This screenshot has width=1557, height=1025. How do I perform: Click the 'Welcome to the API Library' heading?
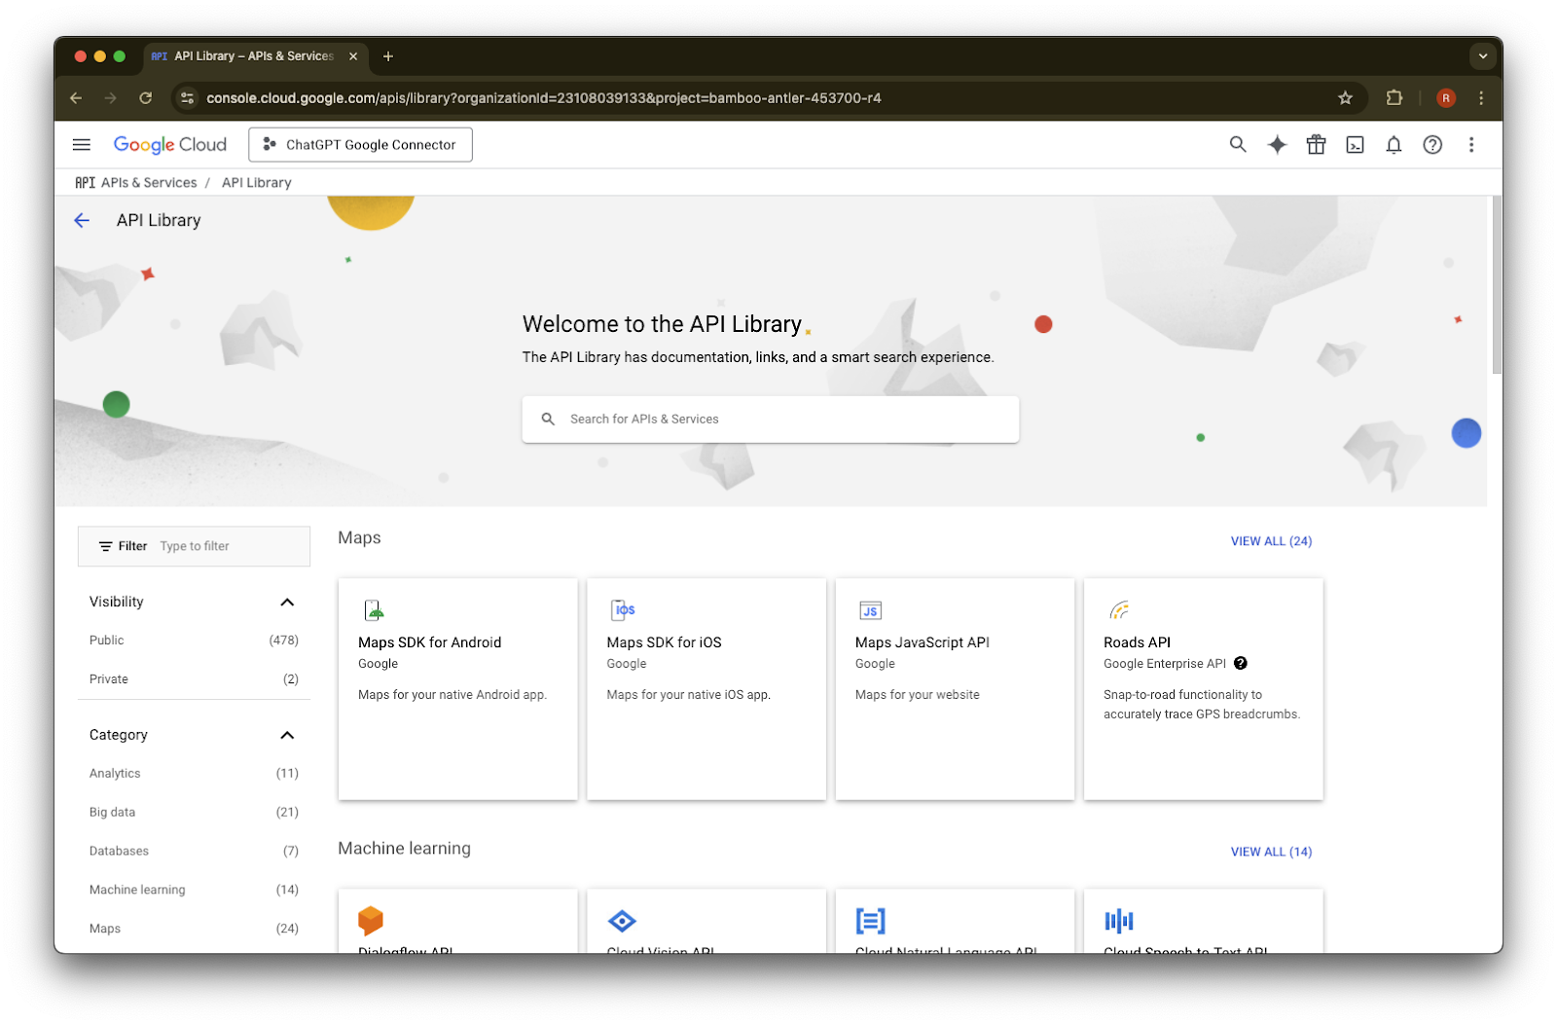point(662,324)
